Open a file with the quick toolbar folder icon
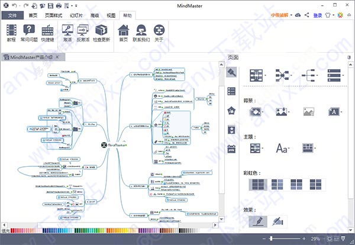 tap(43, 5)
